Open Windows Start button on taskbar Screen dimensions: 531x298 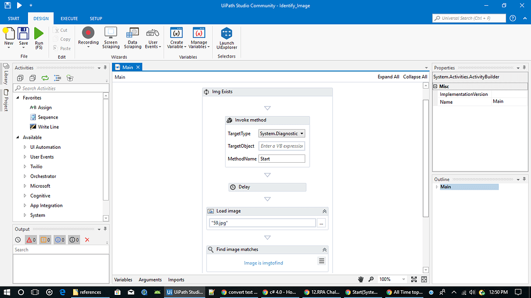(x=7, y=292)
